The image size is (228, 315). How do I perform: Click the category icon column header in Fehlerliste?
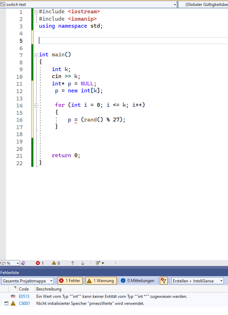click(x=13, y=289)
